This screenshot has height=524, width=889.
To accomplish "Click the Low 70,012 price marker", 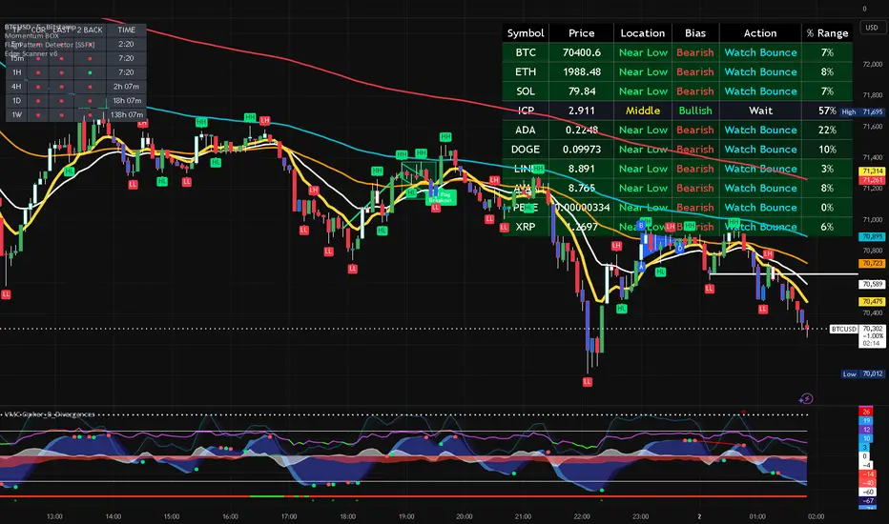I will (862, 373).
